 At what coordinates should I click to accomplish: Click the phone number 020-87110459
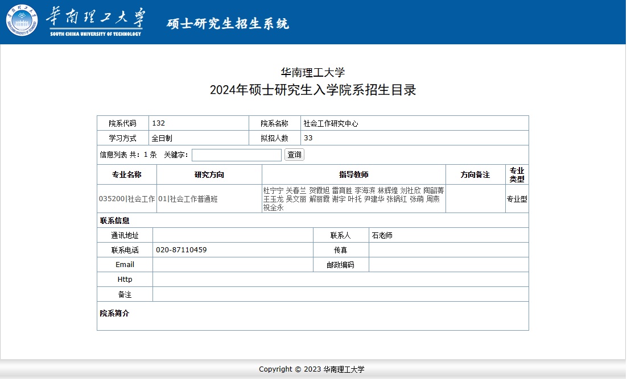181,250
